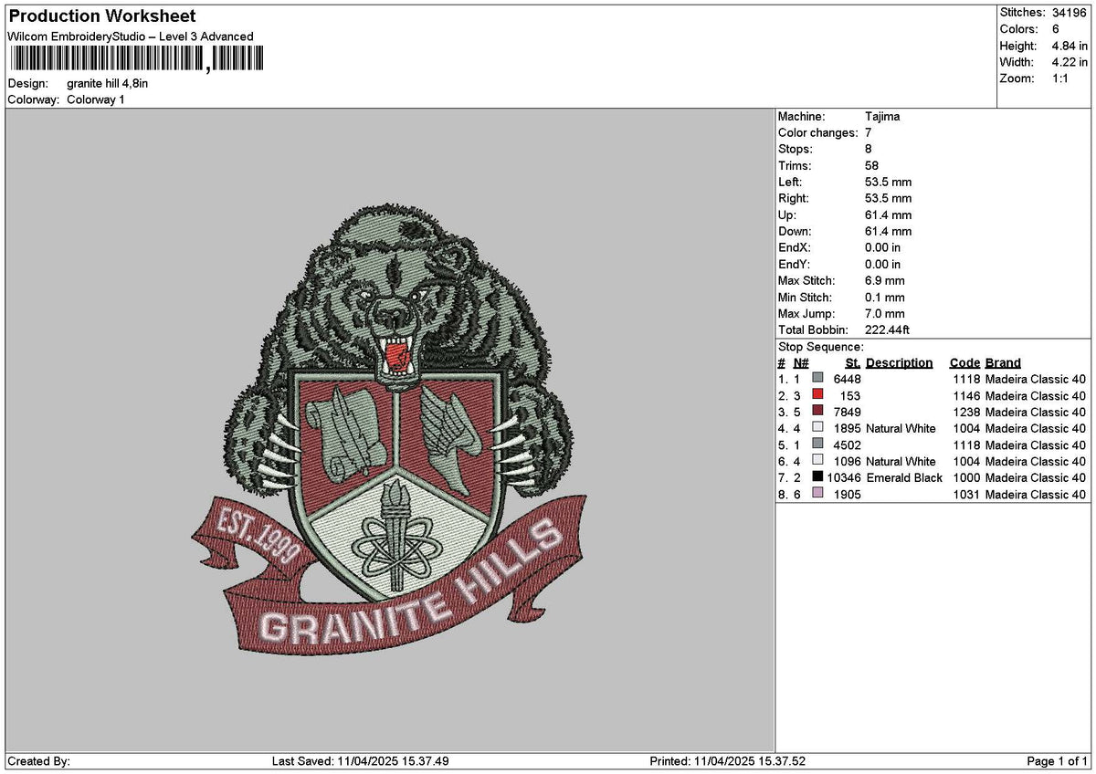The width and height of the screenshot is (1096, 774).
Task: Click the Max Jump value '7.0 mm'
Action: coord(884,314)
